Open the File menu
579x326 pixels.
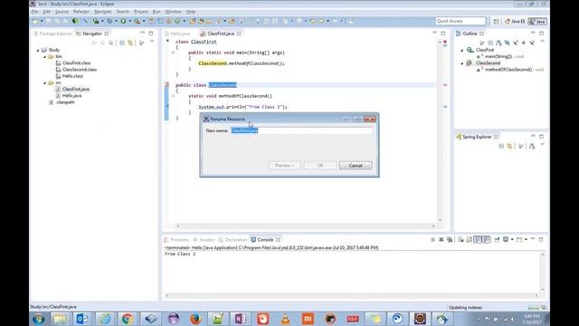coord(34,12)
